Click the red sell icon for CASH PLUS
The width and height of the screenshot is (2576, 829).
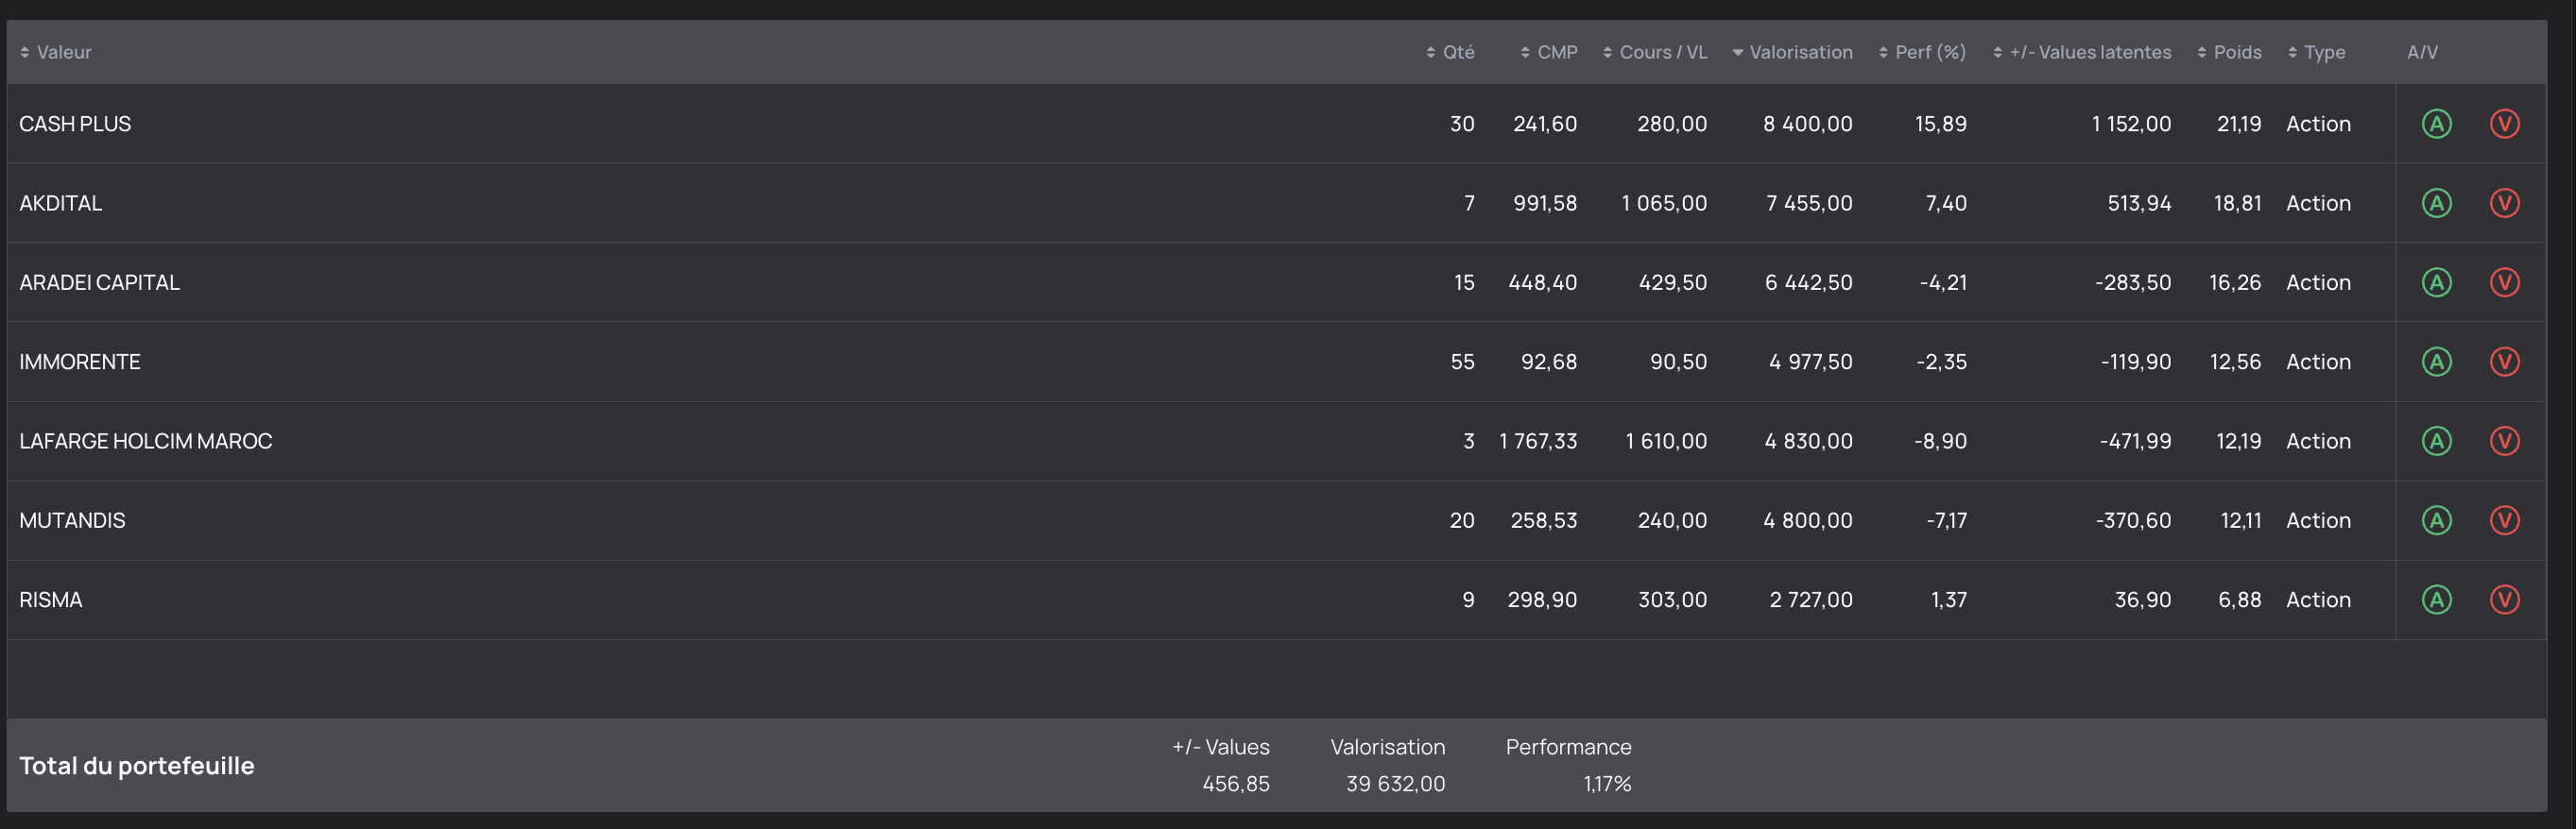pos(2504,124)
